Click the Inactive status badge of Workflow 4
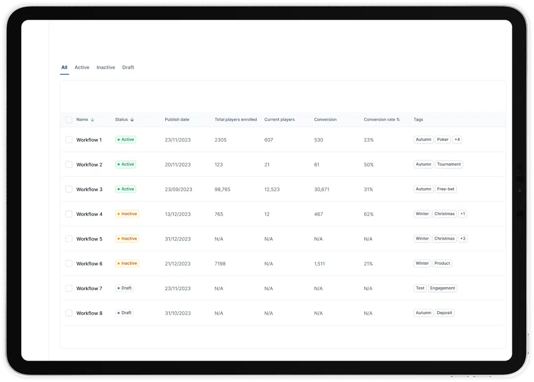 pyautogui.click(x=127, y=214)
